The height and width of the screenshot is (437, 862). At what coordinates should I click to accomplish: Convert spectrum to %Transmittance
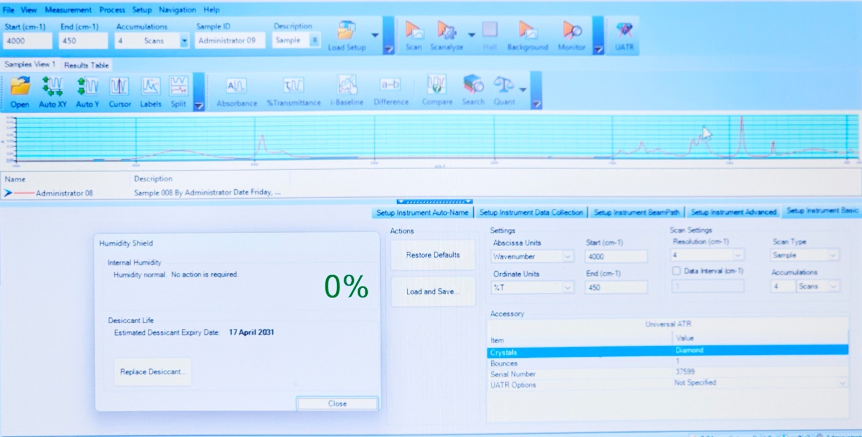click(294, 92)
